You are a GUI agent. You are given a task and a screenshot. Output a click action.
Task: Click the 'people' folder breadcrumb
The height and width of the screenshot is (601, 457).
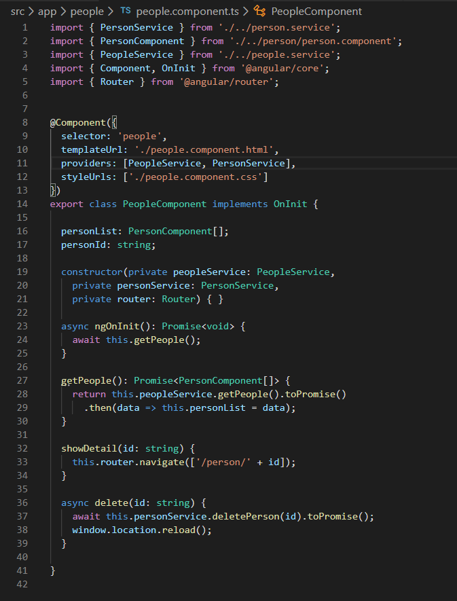coord(87,12)
